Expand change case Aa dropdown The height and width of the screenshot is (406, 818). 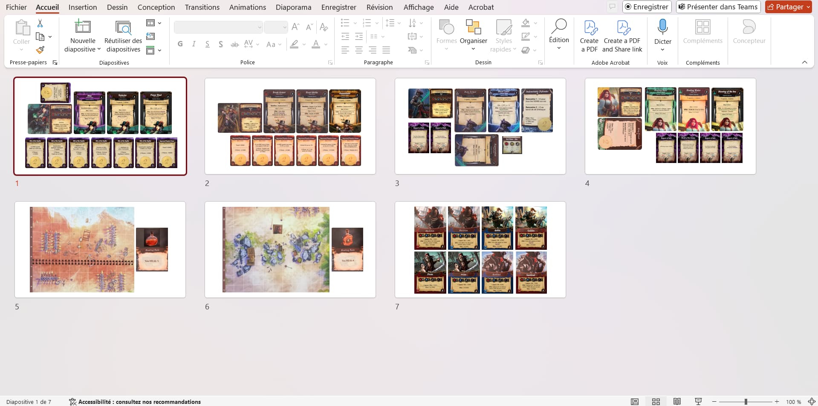coord(279,44)
